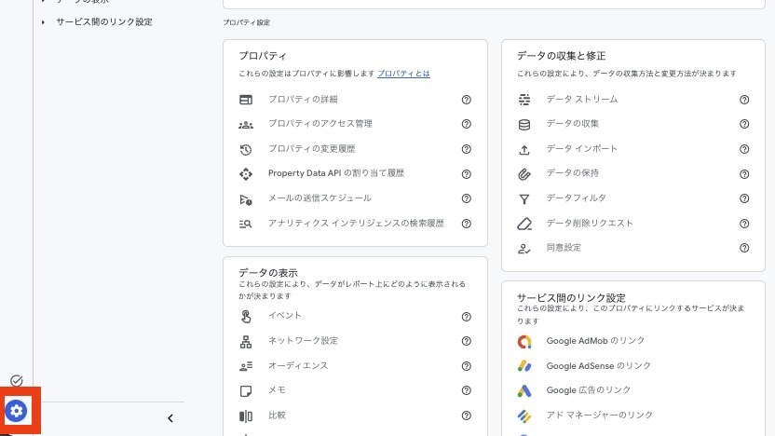Open プロパティの変更履歴
Viewport: 775px width, 436px height.
pyautogui.click(x=311, y=148)
